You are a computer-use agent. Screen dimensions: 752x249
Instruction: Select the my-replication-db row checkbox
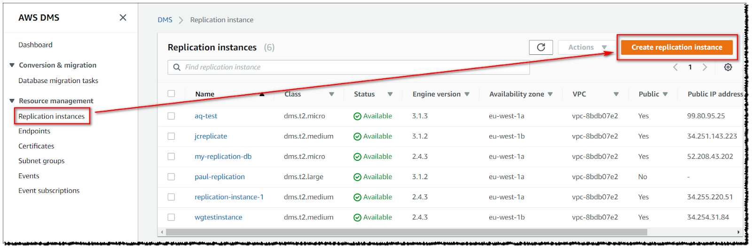(171, 156)
